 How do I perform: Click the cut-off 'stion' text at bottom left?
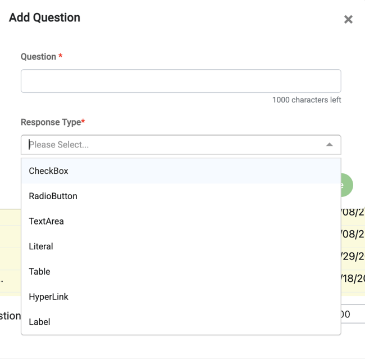10,316
